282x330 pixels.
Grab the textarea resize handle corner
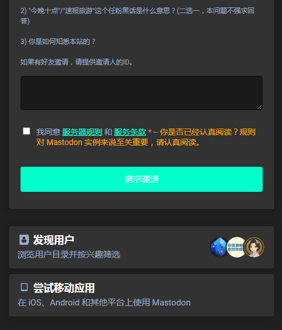click(260, 107)
